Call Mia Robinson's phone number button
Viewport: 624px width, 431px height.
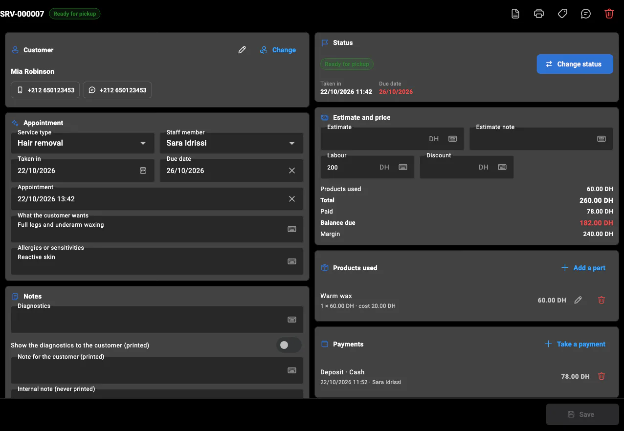[x=45, y=90]
